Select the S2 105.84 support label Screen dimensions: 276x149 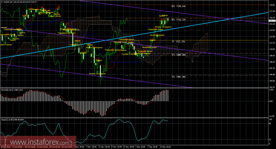tap(178, 77)
